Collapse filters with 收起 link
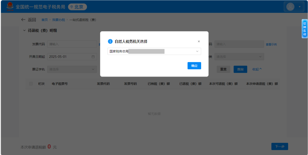This screenshot has width=308, height=155. (257, 69)
